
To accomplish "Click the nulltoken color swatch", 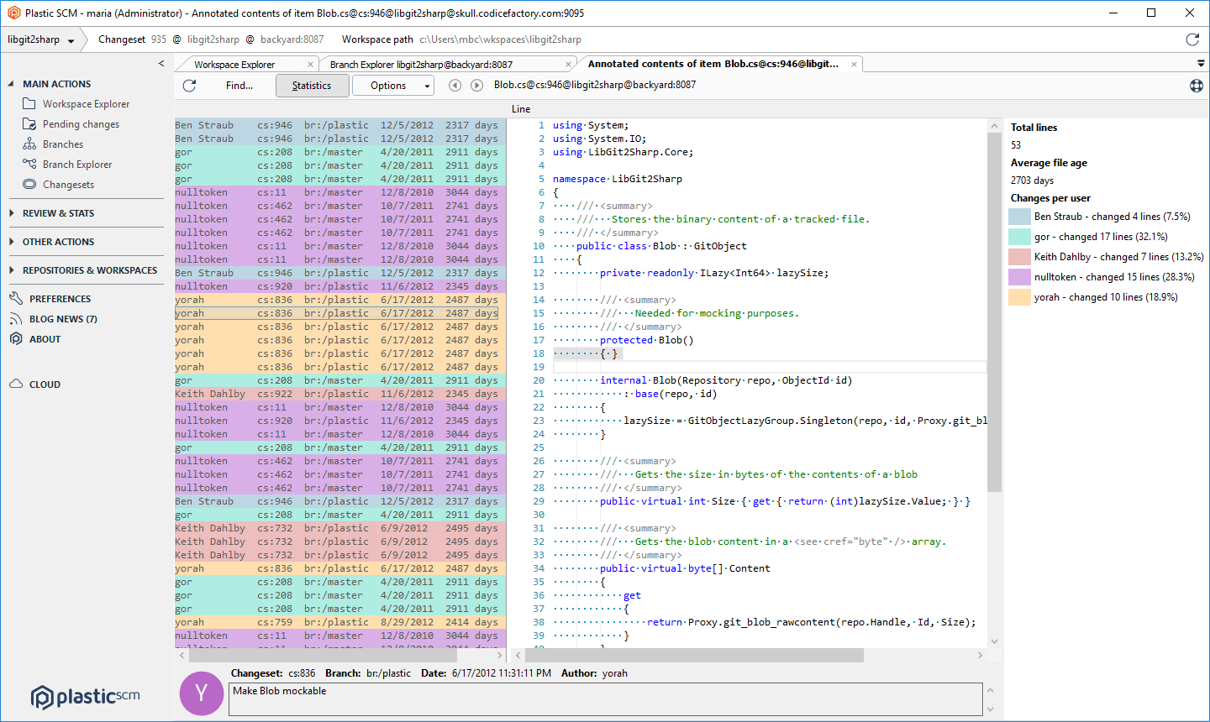I will pos(1019,277).
